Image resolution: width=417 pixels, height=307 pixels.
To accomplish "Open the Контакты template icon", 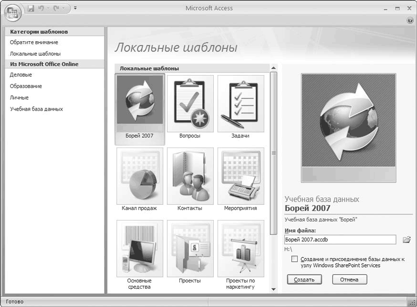I will 190,176.
